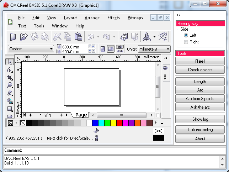Open the Arrange menu
This screenshot has width=229, height=172.
coord(92,18)
